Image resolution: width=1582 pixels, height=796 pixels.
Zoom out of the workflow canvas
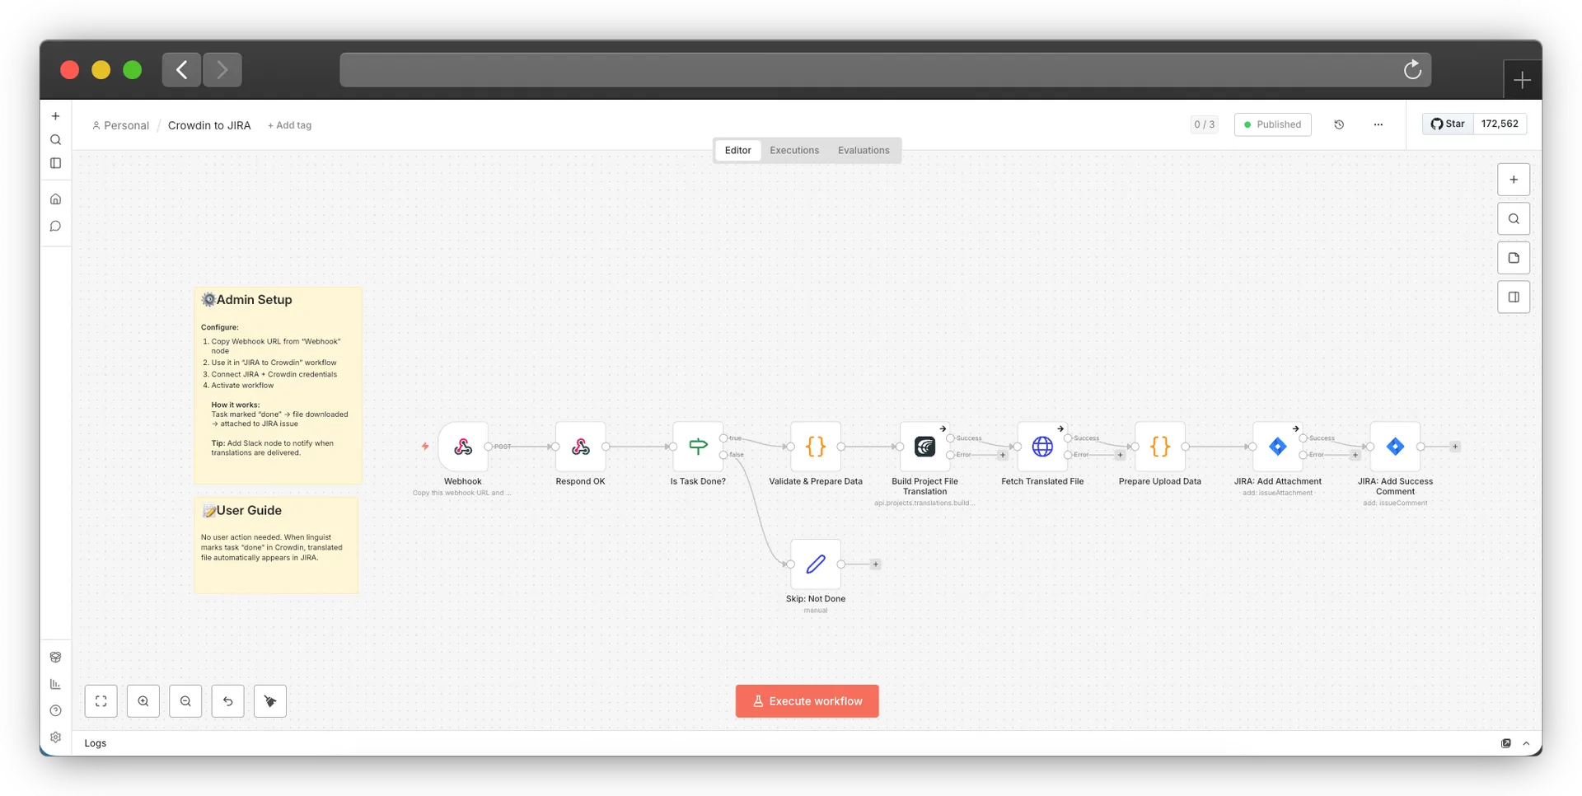click(185, 701)
